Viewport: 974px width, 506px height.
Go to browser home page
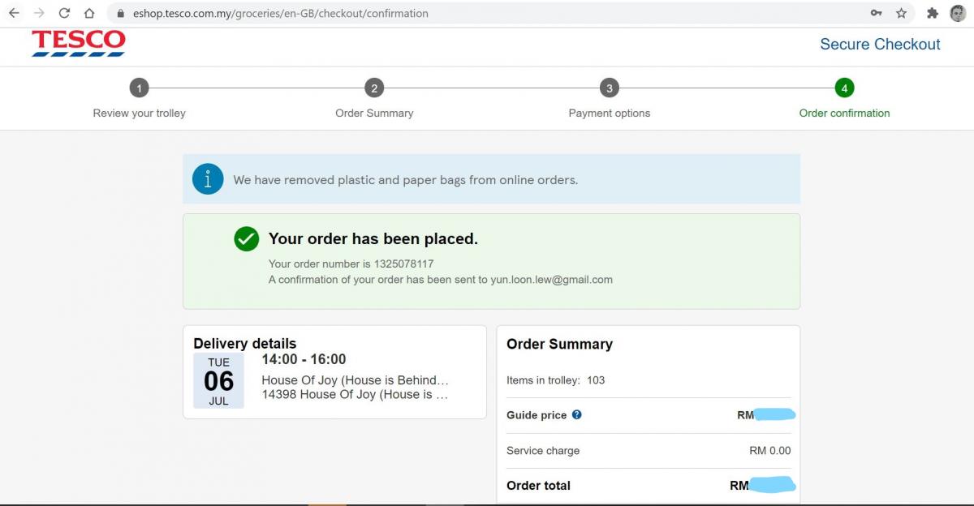click(89, 13)
